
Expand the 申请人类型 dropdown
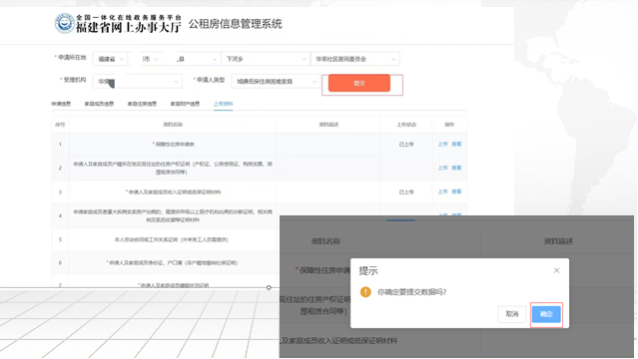pos(276,82)
